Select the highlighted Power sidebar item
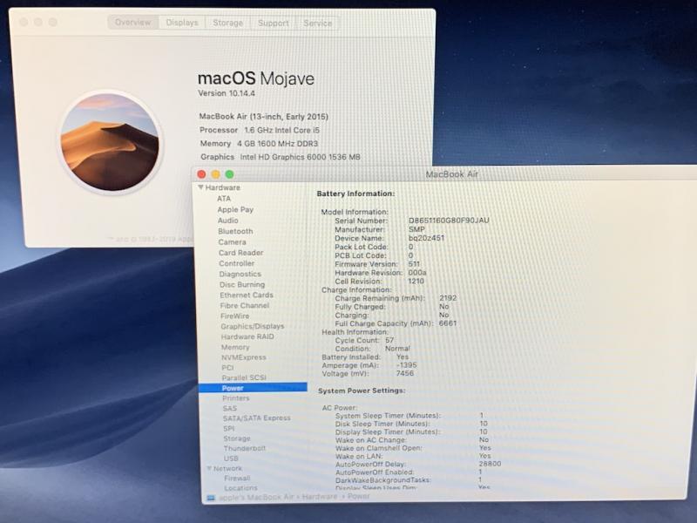 pos(233,388)
